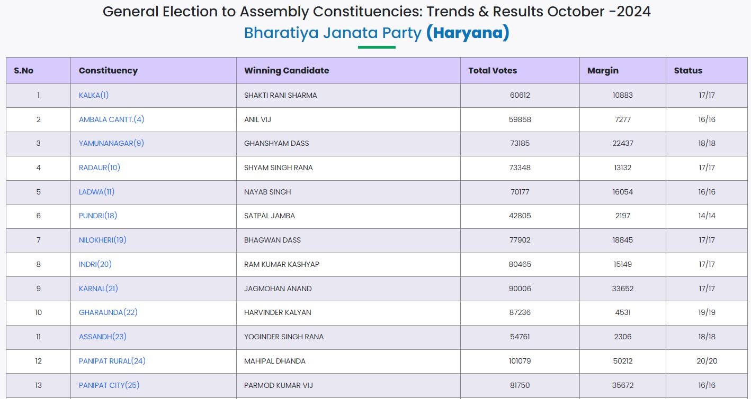Click the Winning Candidate column header

tap(287, 70)
